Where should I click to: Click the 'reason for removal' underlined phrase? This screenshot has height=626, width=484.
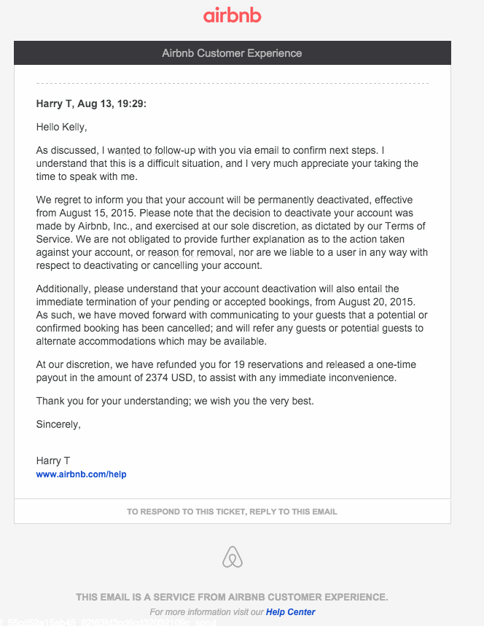click(190, 252)
